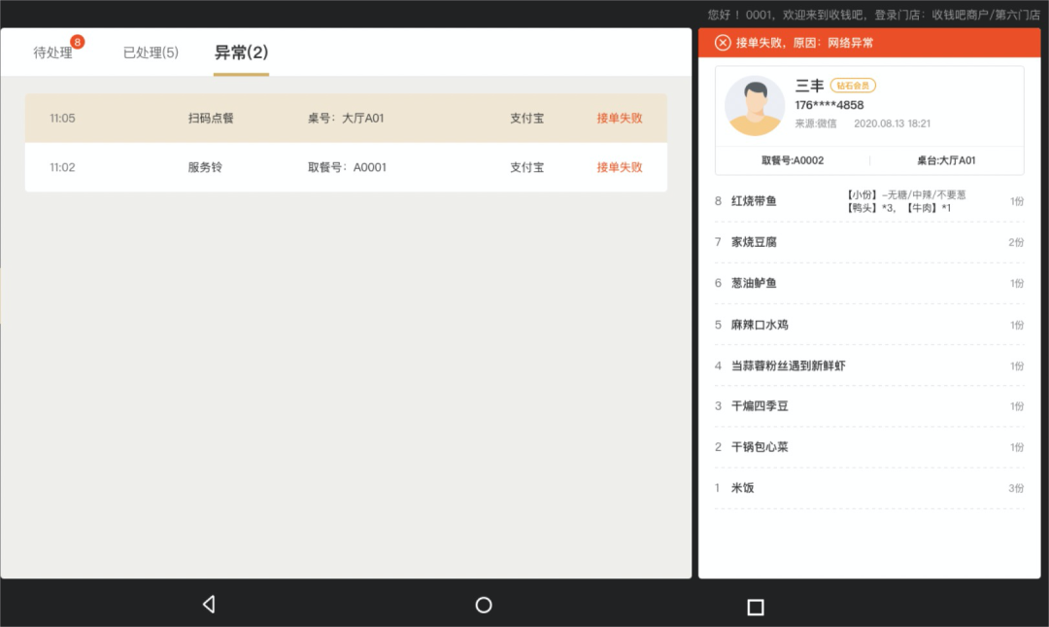Open the 已处理(5) tab

[x=151, y=53]
